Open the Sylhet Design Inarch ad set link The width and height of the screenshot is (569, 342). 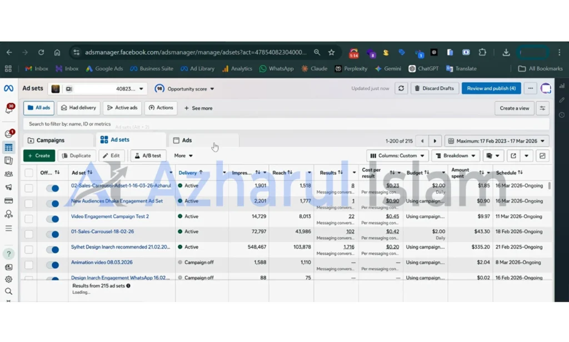121,247
